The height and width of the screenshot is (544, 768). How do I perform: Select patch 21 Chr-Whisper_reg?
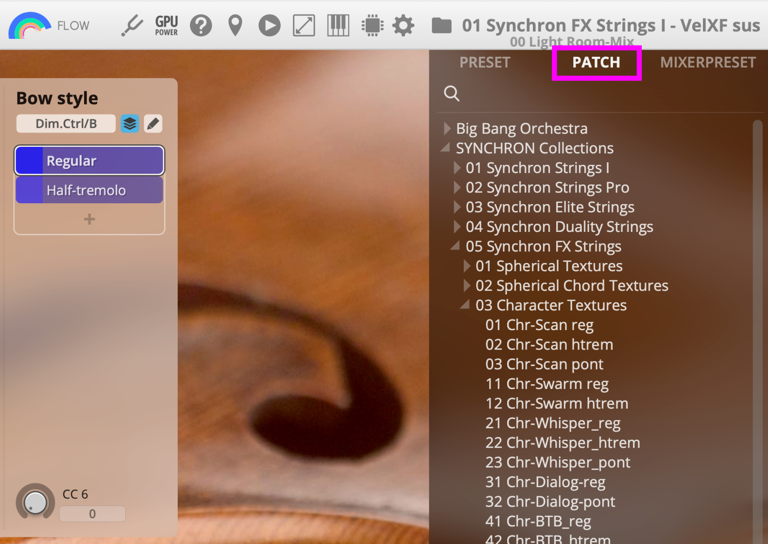coord(553,423)
